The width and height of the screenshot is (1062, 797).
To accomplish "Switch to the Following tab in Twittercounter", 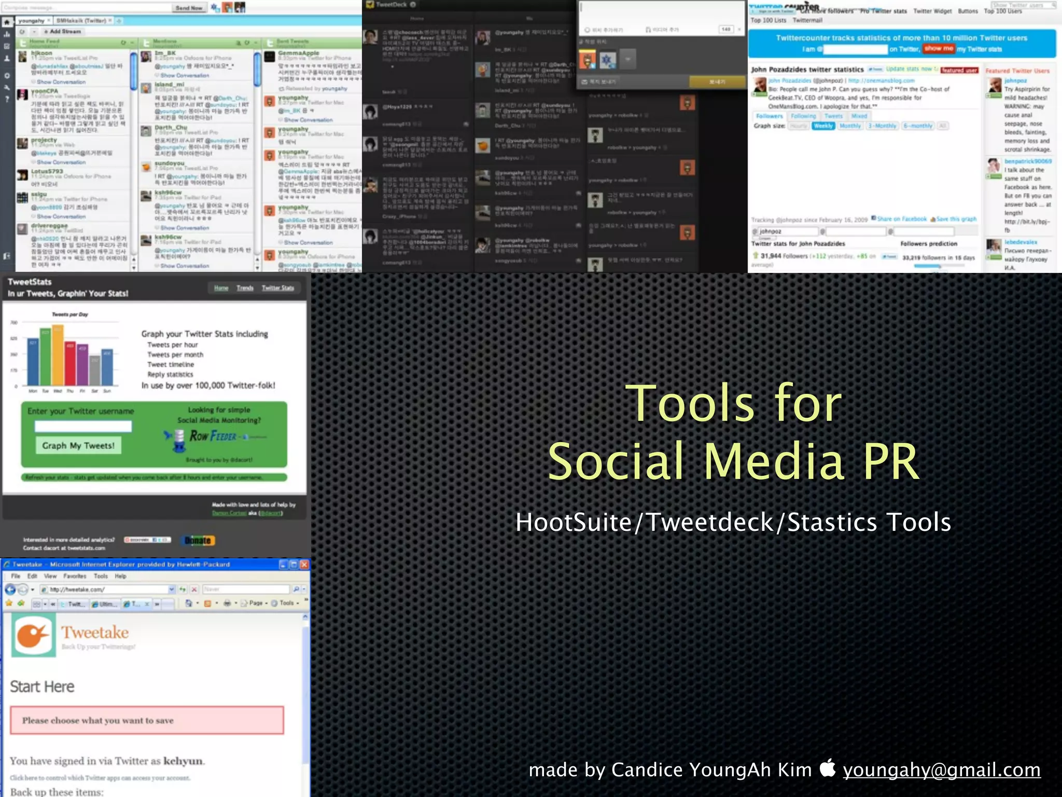I will tap(803, 116).
